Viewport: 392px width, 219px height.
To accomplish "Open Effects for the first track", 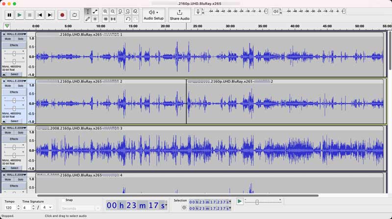I will pos(14,45).
